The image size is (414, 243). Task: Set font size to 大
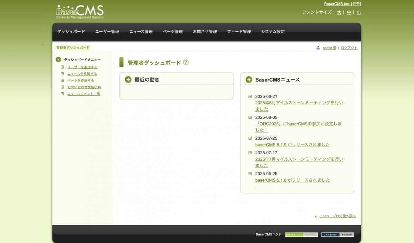(x=339, y=12)
